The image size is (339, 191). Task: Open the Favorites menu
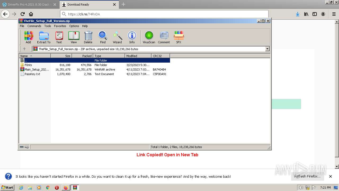pyautogui.click(x=60, y=26)
